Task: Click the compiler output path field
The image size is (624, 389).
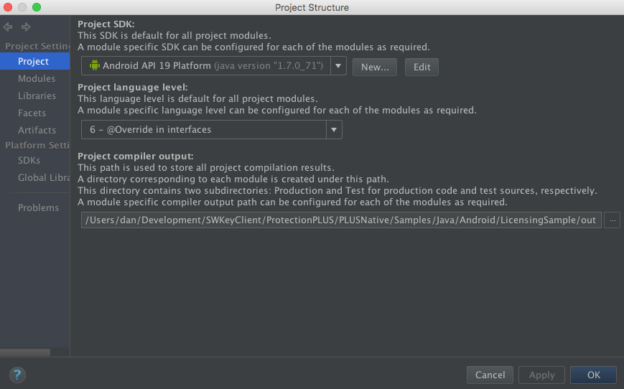Action: pyautogui.click(x=341, y=220)
